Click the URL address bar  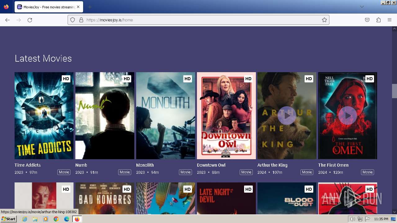point(198,20)
